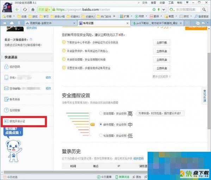The width and height of the screenshot is (211, 180).
Task: Open the 查看 menu
Action: 153,2
